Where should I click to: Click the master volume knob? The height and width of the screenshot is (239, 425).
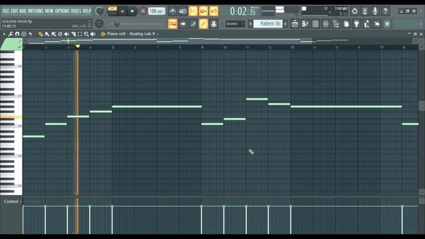click(x=99, y=11)
